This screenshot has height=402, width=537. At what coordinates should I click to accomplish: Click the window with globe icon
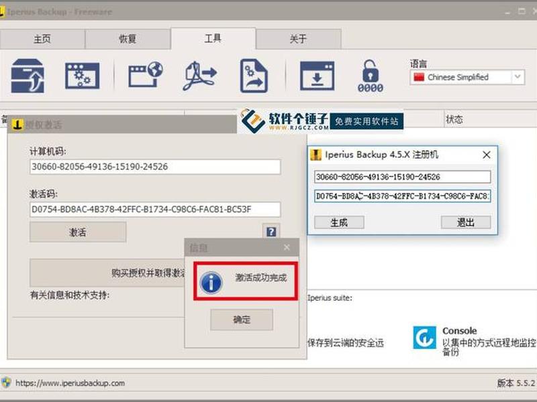point(145,74)
